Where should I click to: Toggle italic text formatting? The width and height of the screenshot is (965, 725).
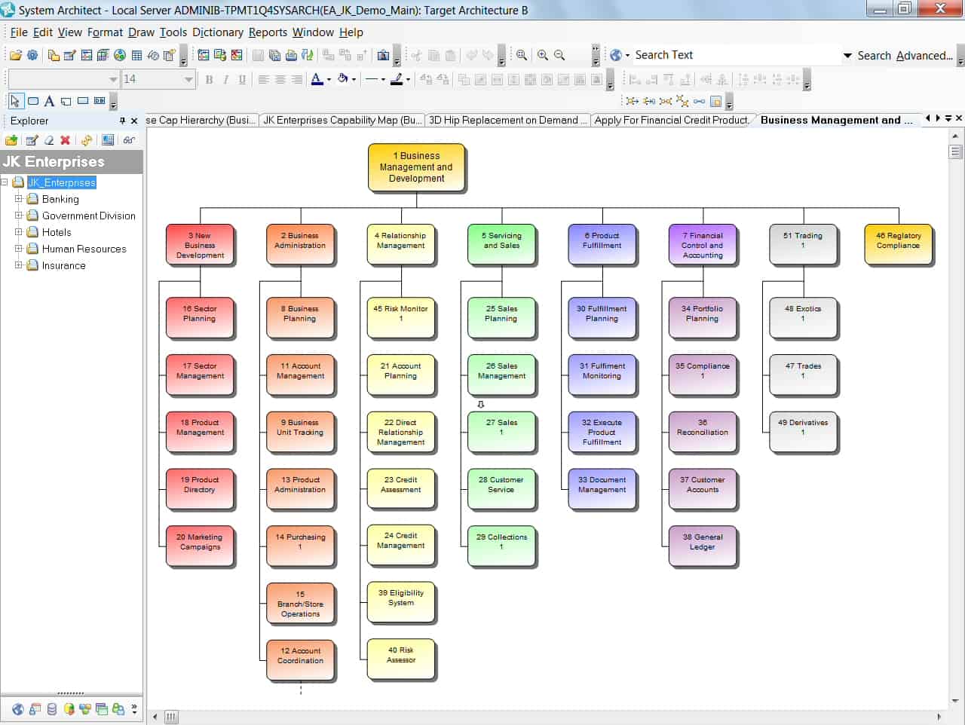coord(225,79)
